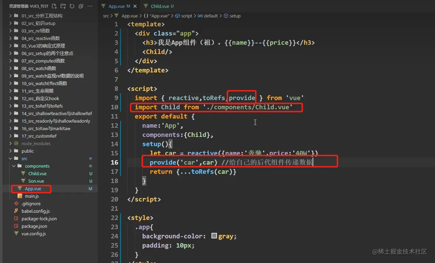Expand the public folder
The width and height of the screenshot is (435, 263).
[x=11, y=151]
